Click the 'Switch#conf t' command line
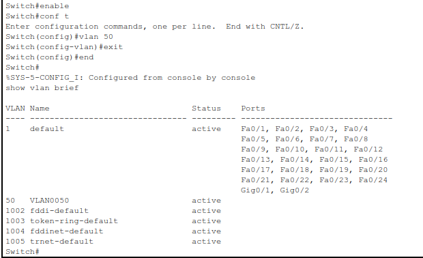 pyautogui.click(x=38, y=16)
